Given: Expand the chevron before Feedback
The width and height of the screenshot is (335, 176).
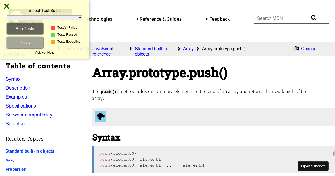Looking at the screenshot, I should coord(207,19).
